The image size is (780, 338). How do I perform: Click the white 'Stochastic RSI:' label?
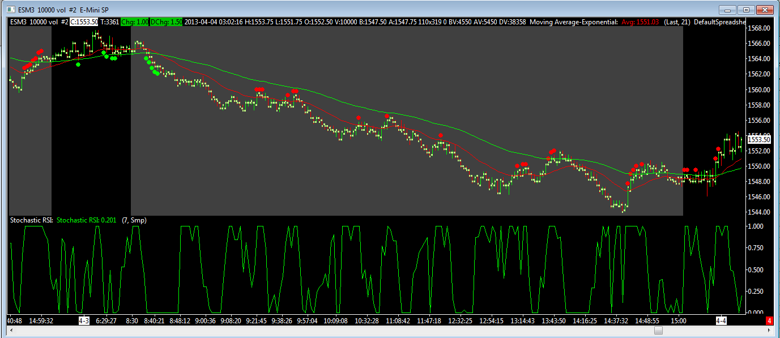point(31,220)
